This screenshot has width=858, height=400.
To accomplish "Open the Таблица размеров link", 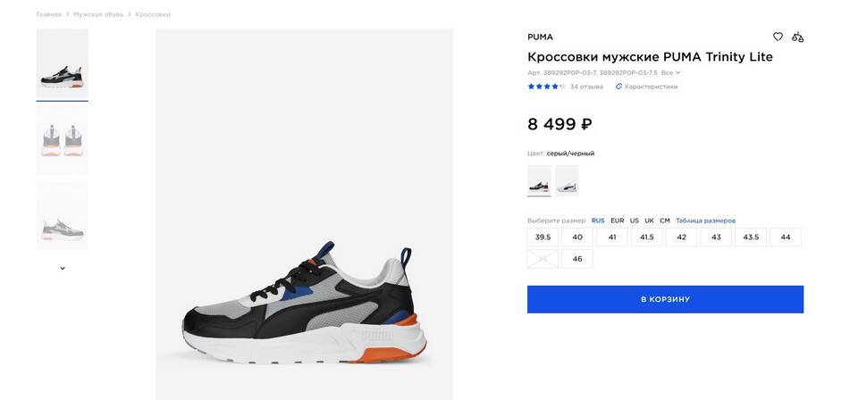I will tap(705, 221).
